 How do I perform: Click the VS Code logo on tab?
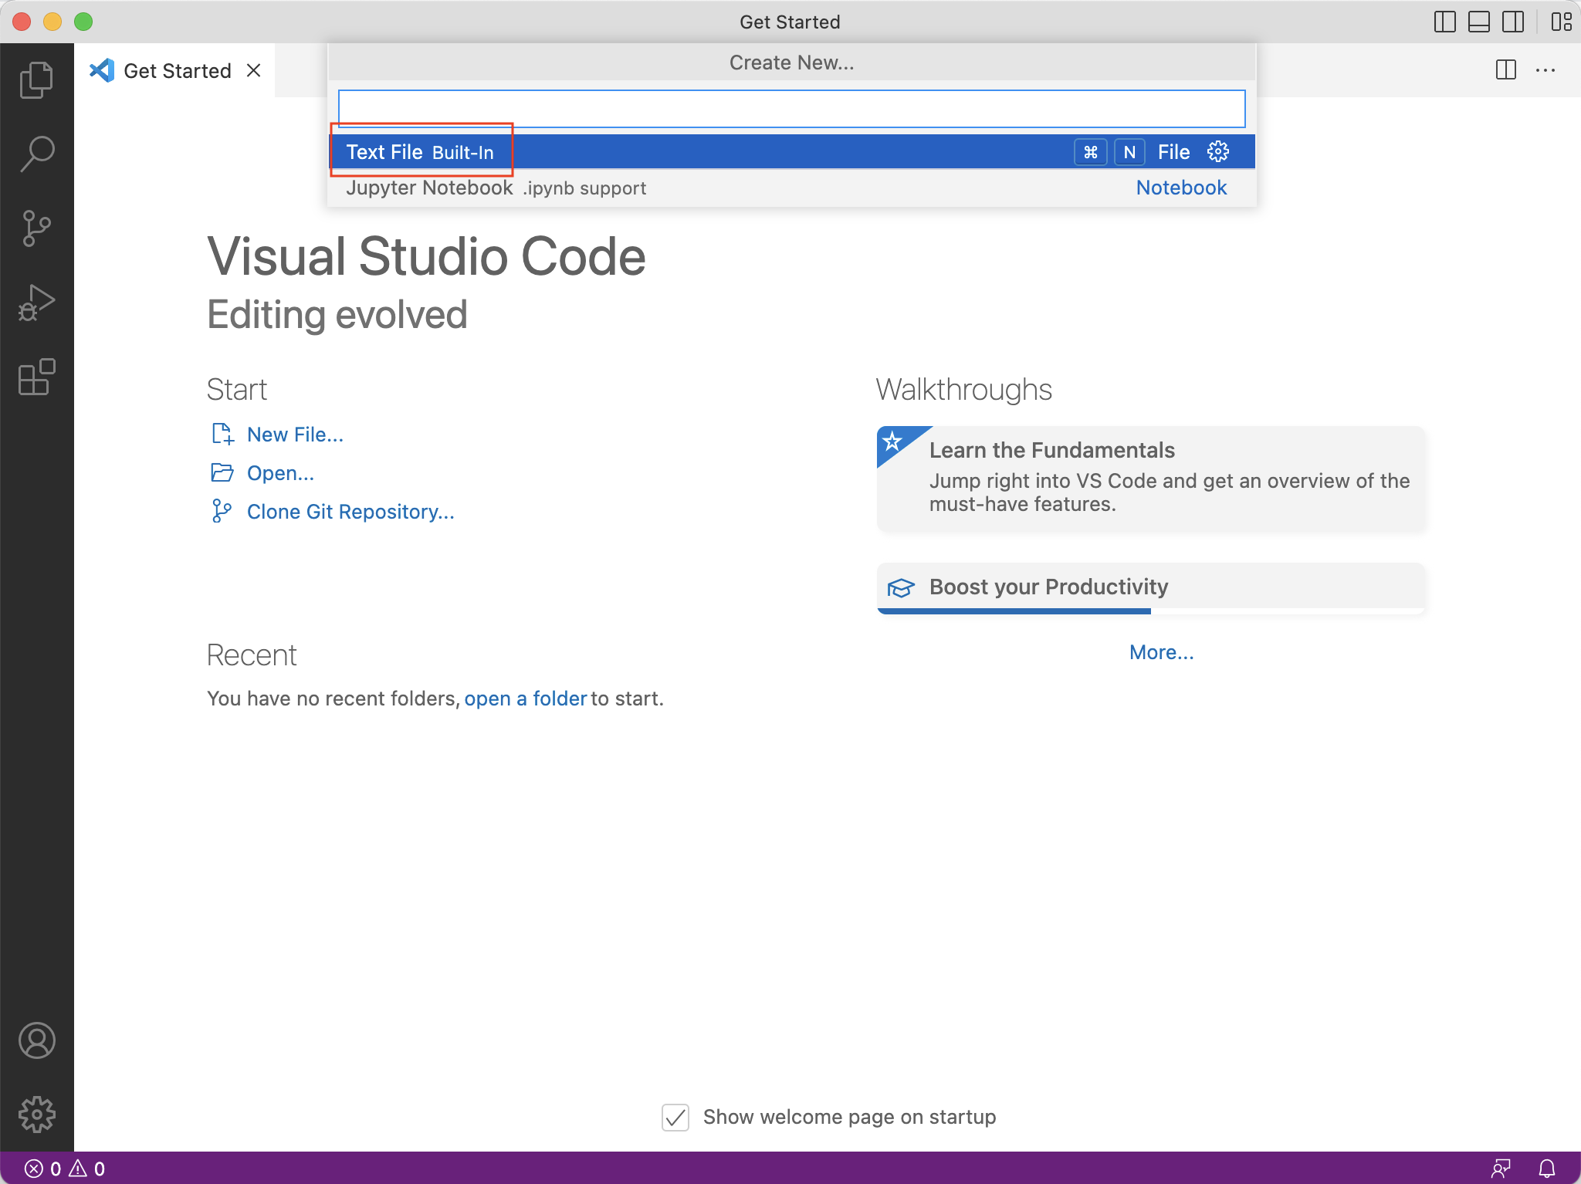click(x=102, y=70)
